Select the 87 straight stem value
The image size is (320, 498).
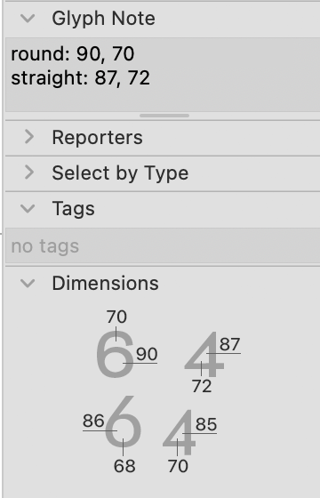(229, 344)
